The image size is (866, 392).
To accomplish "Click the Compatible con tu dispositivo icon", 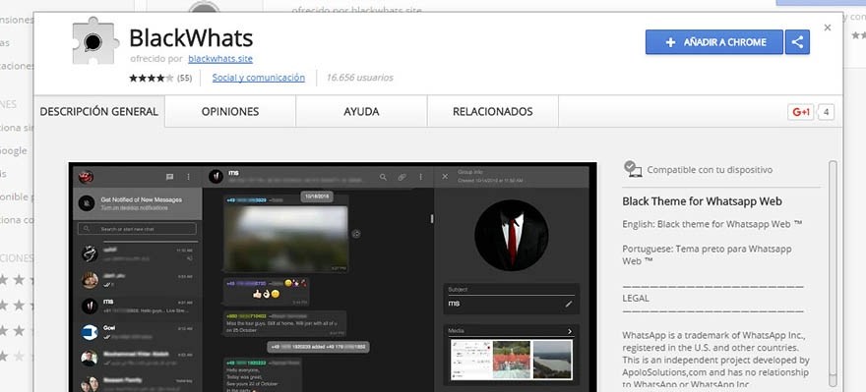I will (x=633, y=169).
